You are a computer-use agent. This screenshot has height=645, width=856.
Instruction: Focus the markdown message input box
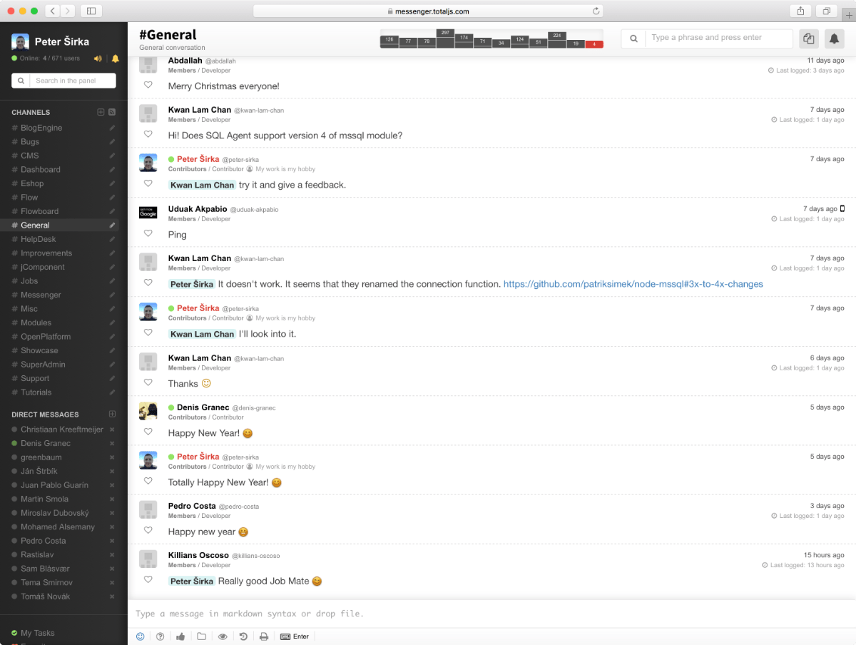(491, 614)
